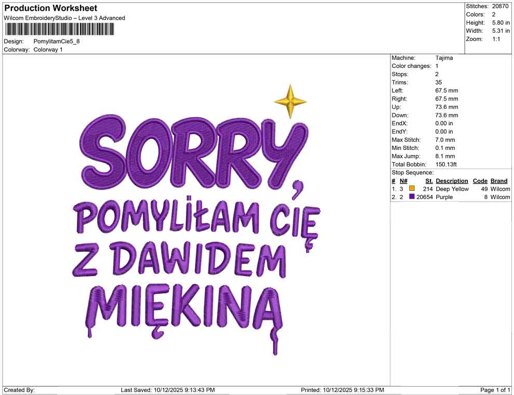This screenshot has height=395, width=514.
Task: Select the Purple stop sequence row
Action: click(x=451, y=197)
